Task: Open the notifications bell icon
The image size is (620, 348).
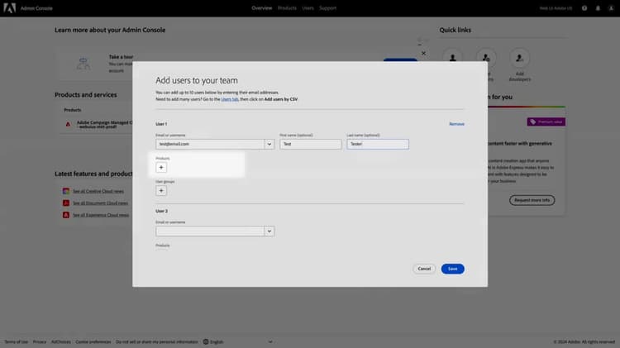Action: 598,8
